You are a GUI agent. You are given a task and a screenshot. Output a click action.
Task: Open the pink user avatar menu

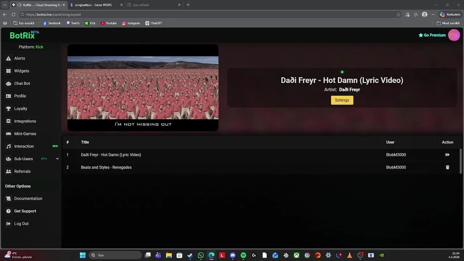click(454, 35)
